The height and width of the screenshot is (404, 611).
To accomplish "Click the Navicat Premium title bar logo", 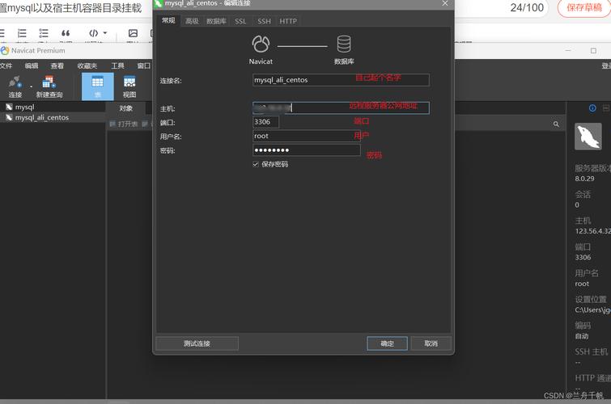I will 5,51.
